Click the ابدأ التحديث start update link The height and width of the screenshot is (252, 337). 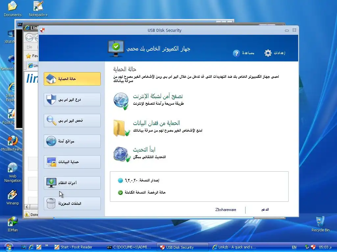(x=144, y=149)
